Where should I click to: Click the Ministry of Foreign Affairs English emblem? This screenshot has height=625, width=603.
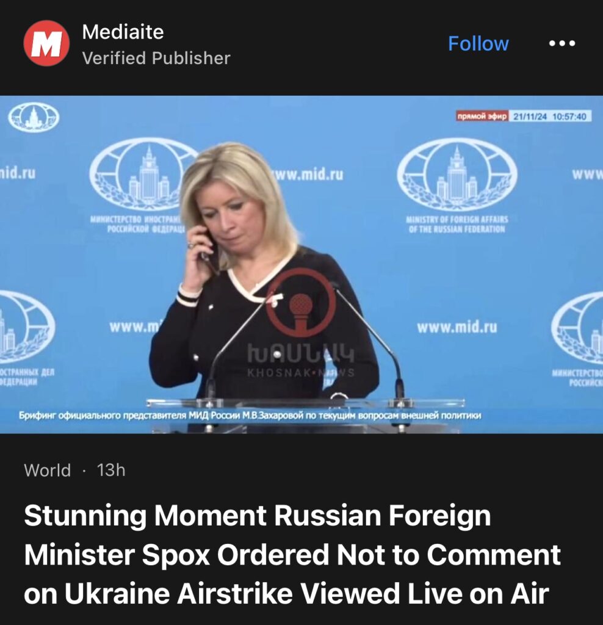(457, 186)
